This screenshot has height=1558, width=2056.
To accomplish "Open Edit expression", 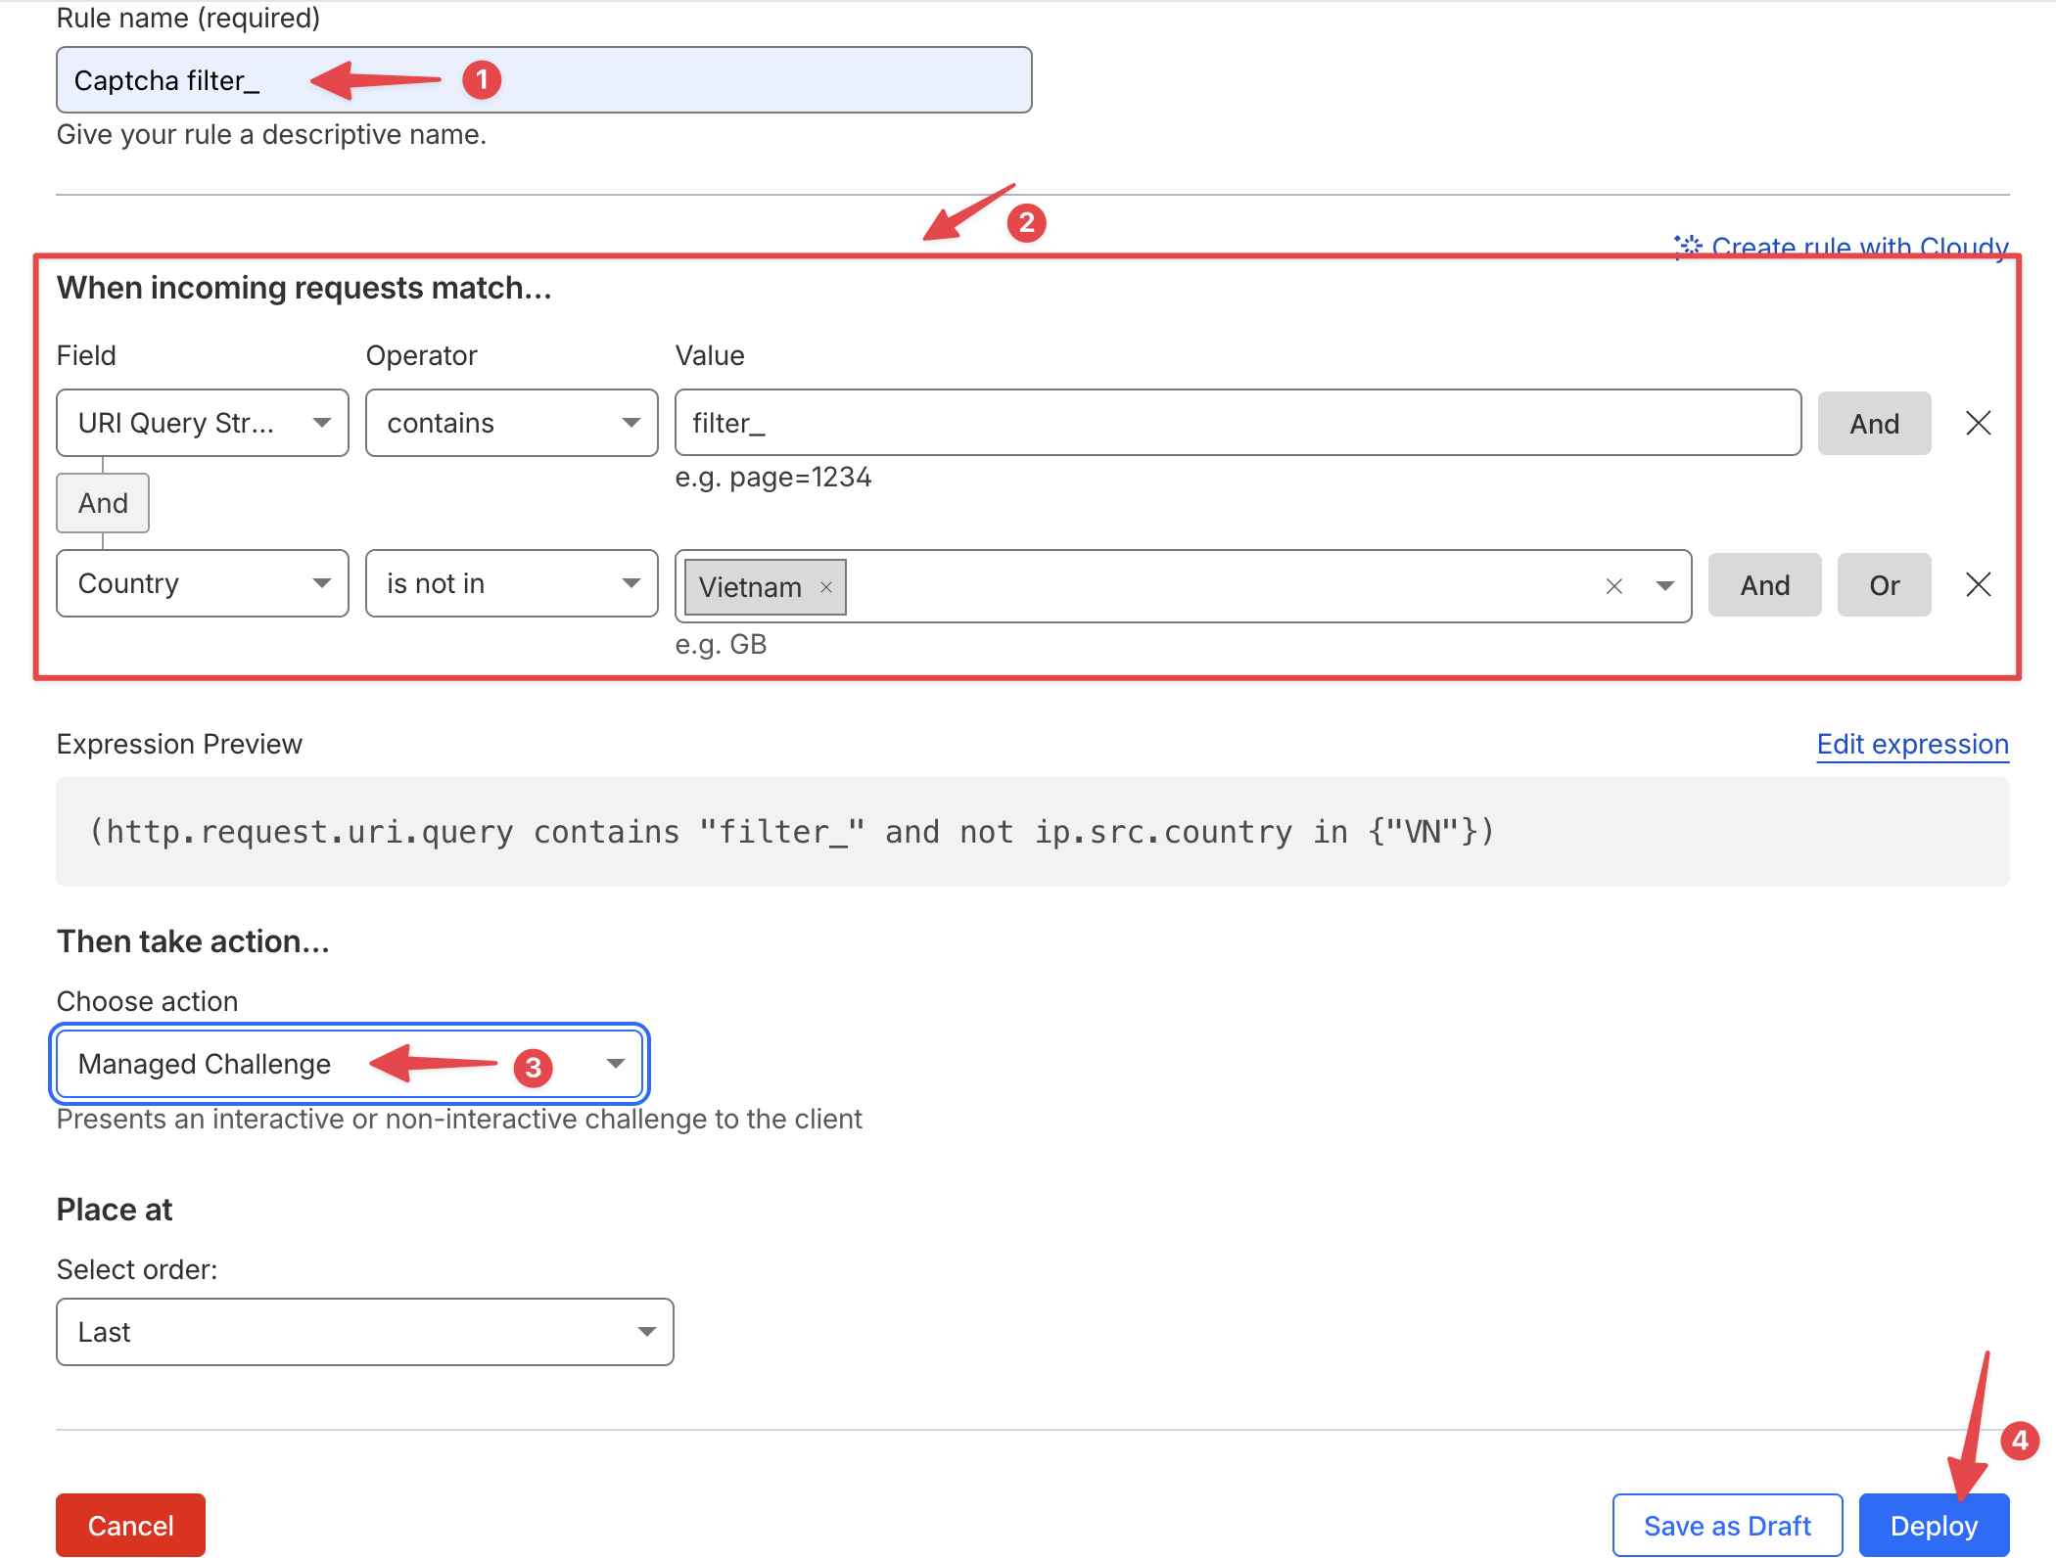I will click(x=1911, y=744).
